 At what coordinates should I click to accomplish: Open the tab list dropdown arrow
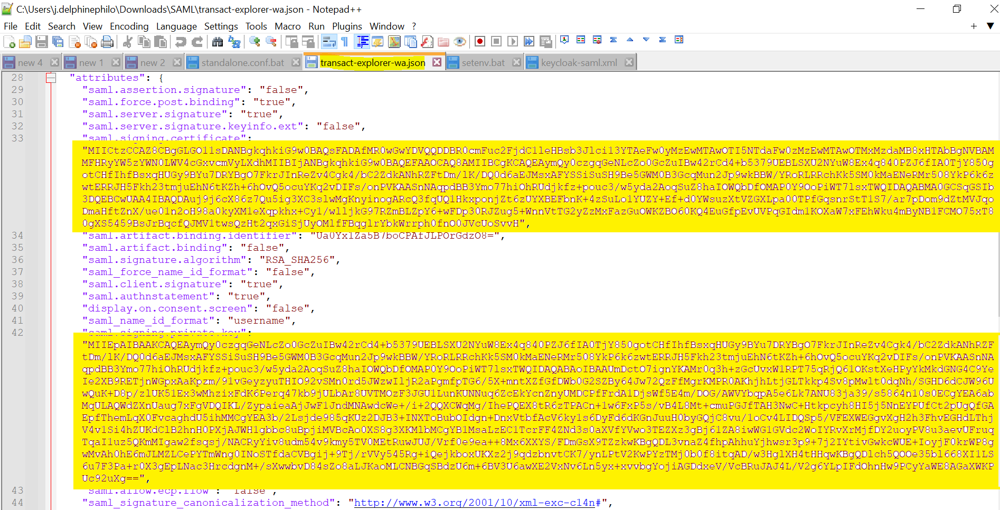[990, 26]
